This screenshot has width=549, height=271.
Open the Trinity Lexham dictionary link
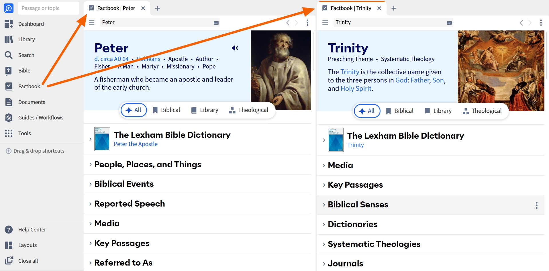pyautogui.click(x=356, y=145)
